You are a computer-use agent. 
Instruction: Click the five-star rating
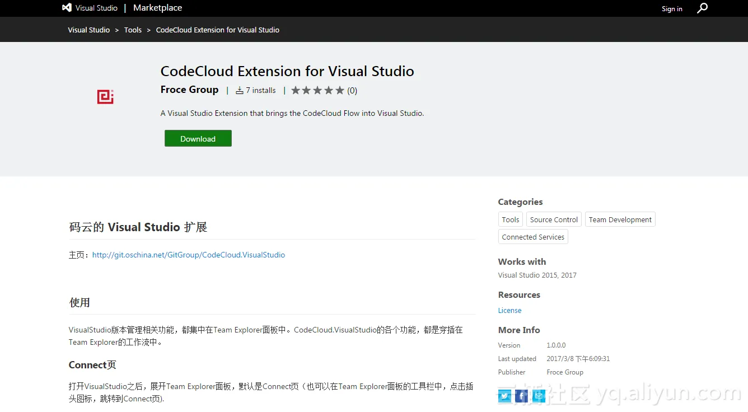(317, 90)
